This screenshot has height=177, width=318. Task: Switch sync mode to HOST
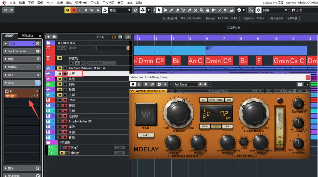216,127
